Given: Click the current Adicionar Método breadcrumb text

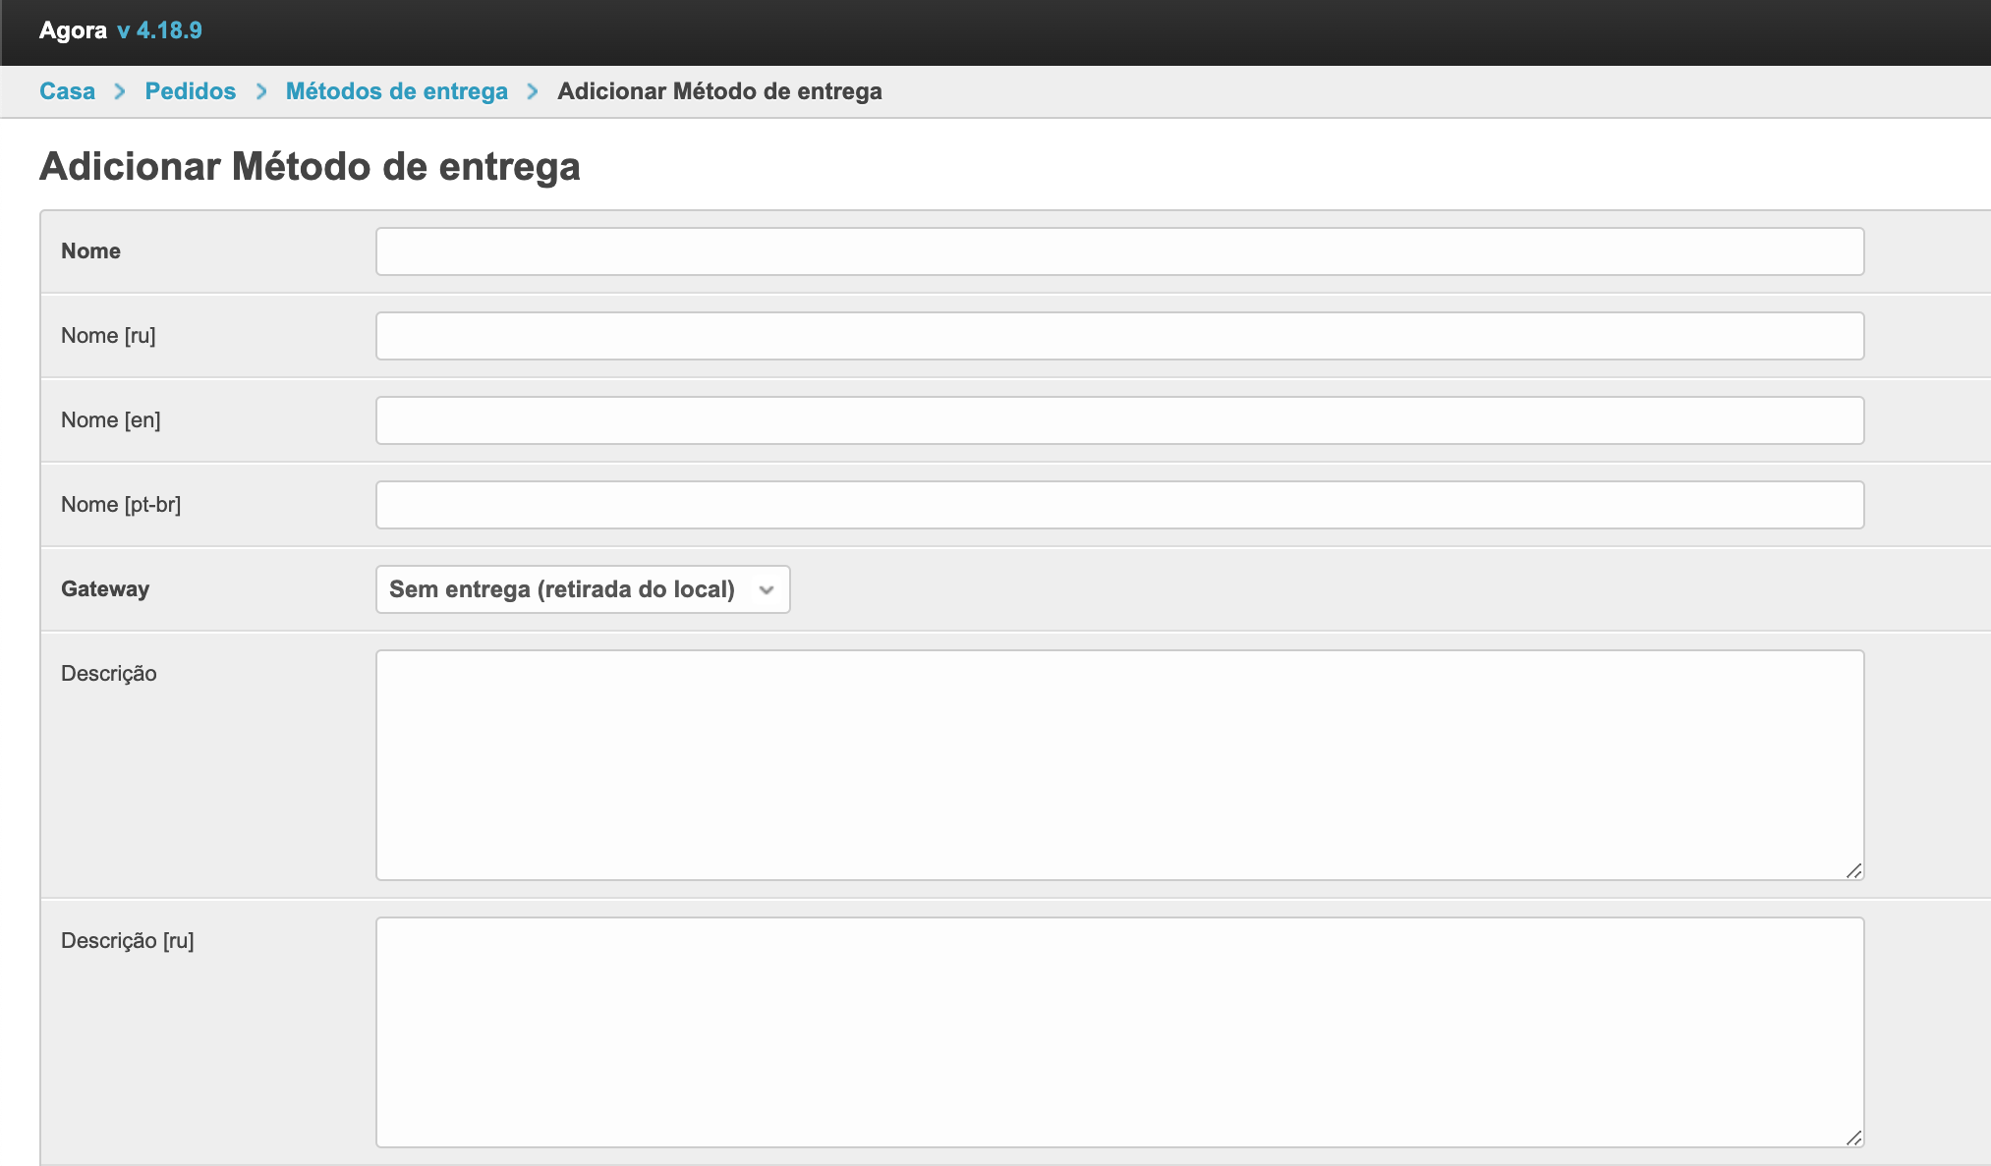Looking at the screenshot, I should coord(719,91).
